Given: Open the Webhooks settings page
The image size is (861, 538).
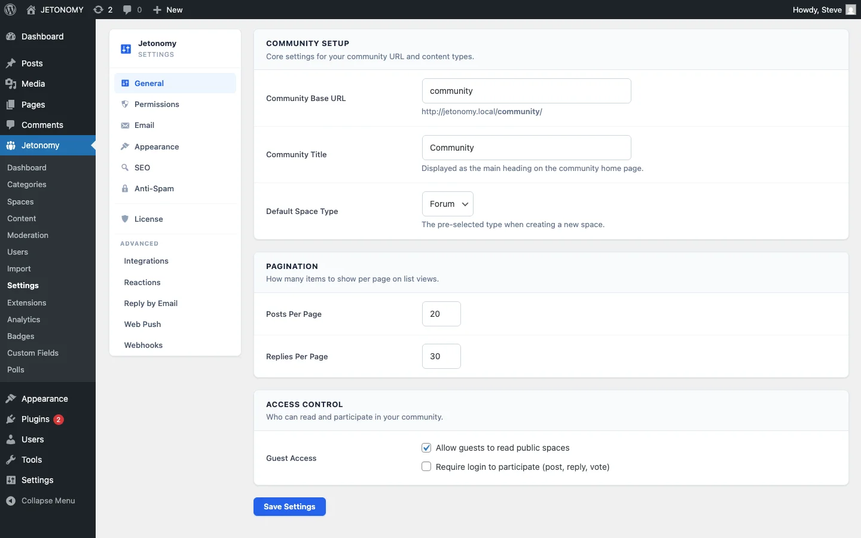Looking at the screenshot, I should [143, 345].
